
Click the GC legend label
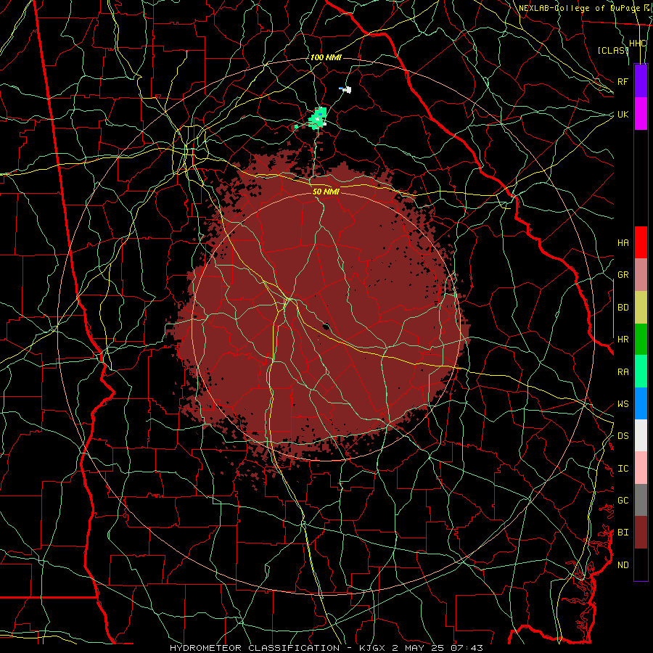click(623, 501)
